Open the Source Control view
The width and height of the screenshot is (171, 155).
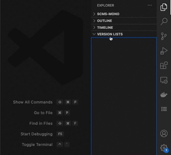tap(164, 36)
